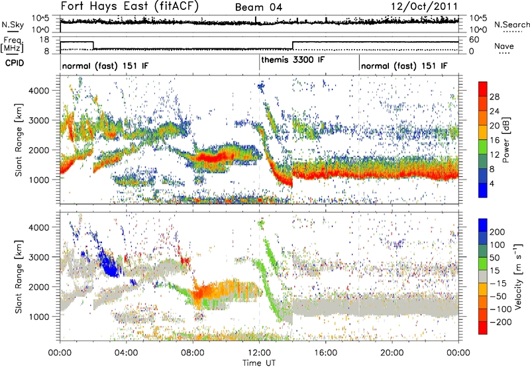This screenshot has width=530, height=367.
Task: Pick the red below −200 Velocity colorbar segment
Action: tap(483, 328)
